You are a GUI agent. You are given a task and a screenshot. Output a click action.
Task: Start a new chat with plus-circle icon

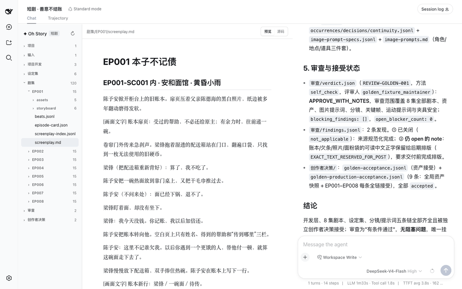(9, 27)
